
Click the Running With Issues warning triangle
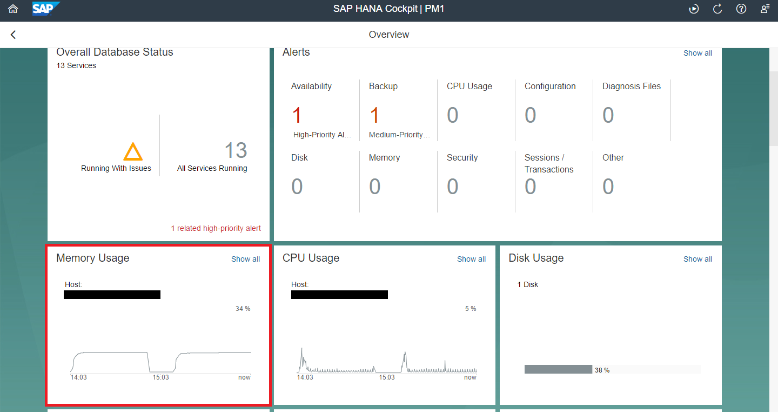tap(132, 152)
